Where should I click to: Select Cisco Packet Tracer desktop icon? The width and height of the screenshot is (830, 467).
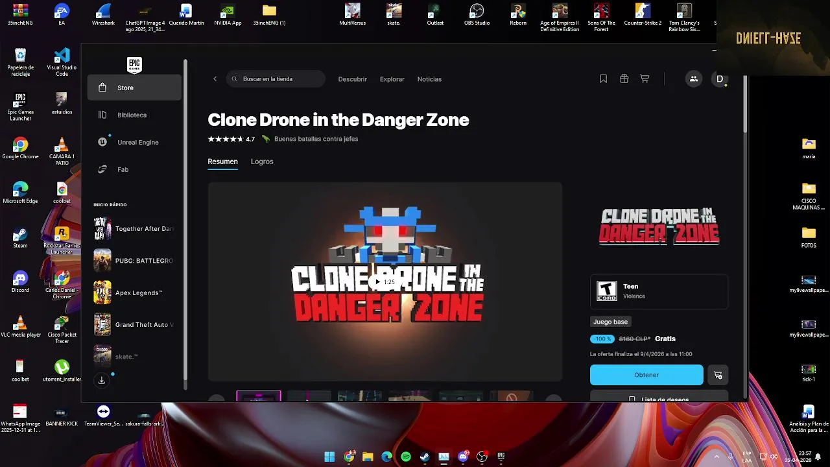tap(62, 329)
